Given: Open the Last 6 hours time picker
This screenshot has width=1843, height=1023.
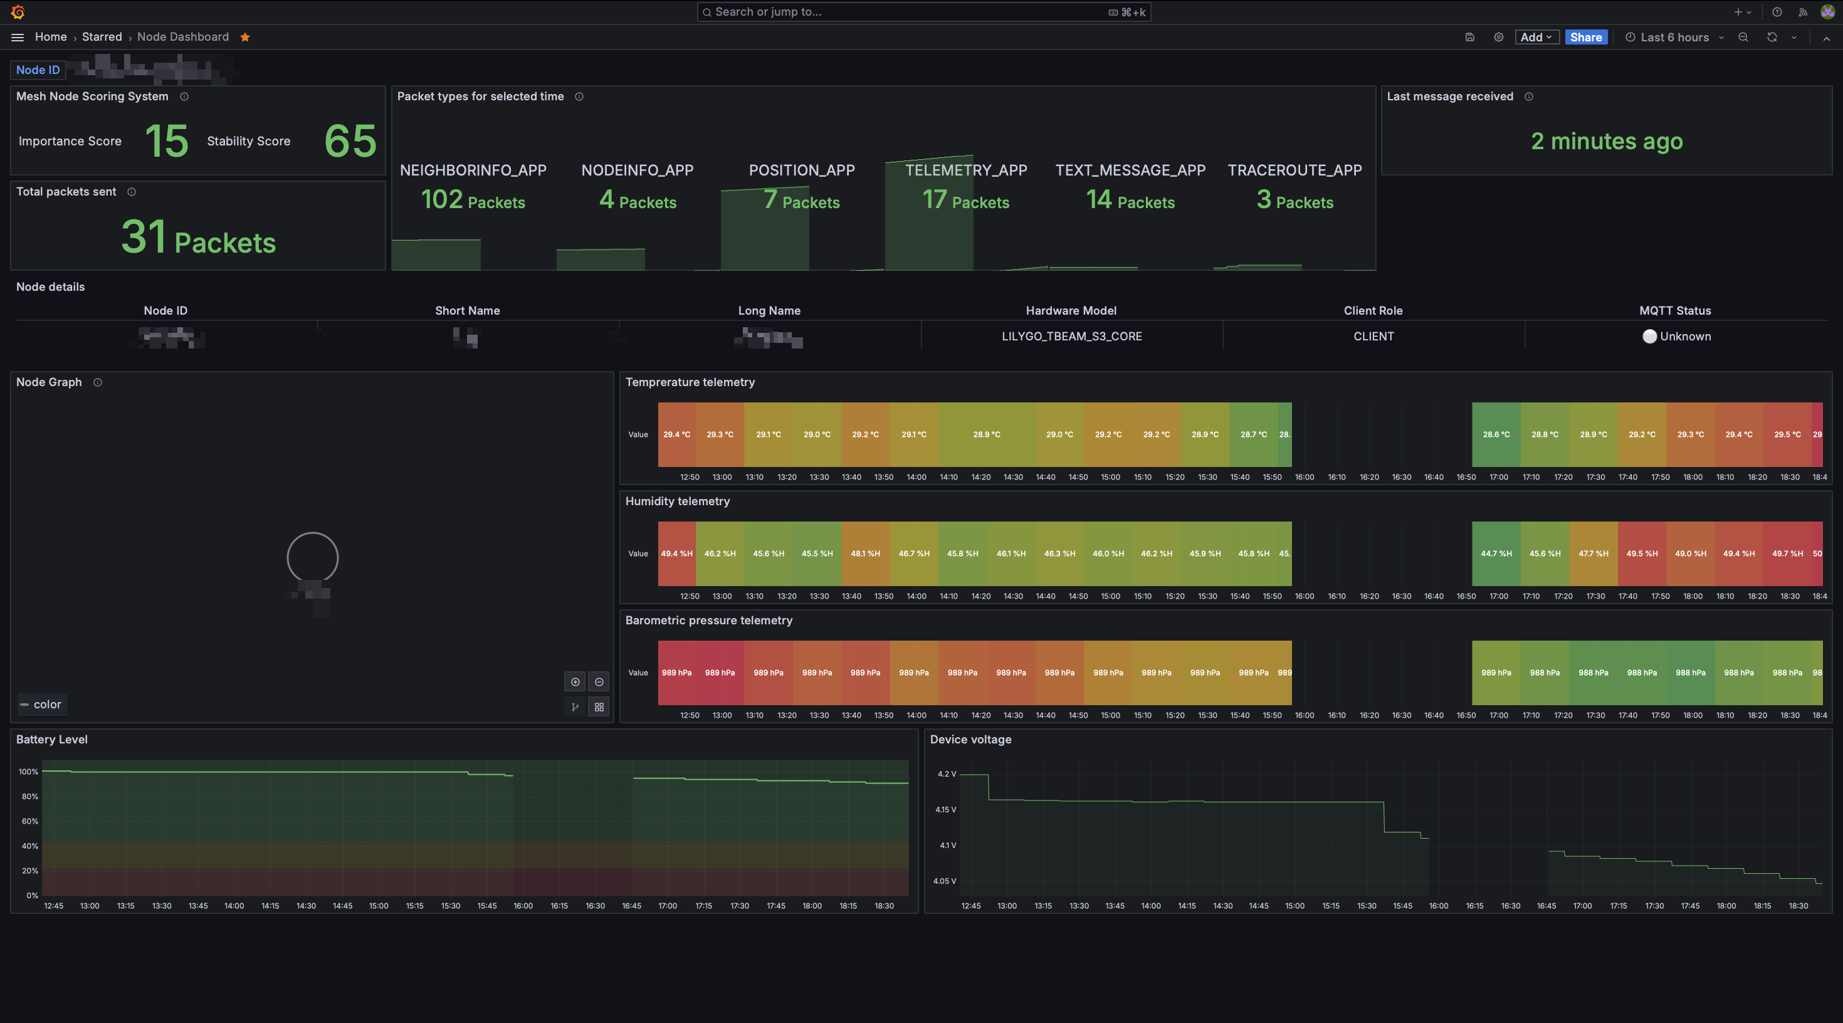Looking at the screenshot, I should tap(1674, 37).
